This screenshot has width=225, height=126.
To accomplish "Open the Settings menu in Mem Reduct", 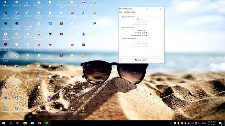I will point(127,12).
